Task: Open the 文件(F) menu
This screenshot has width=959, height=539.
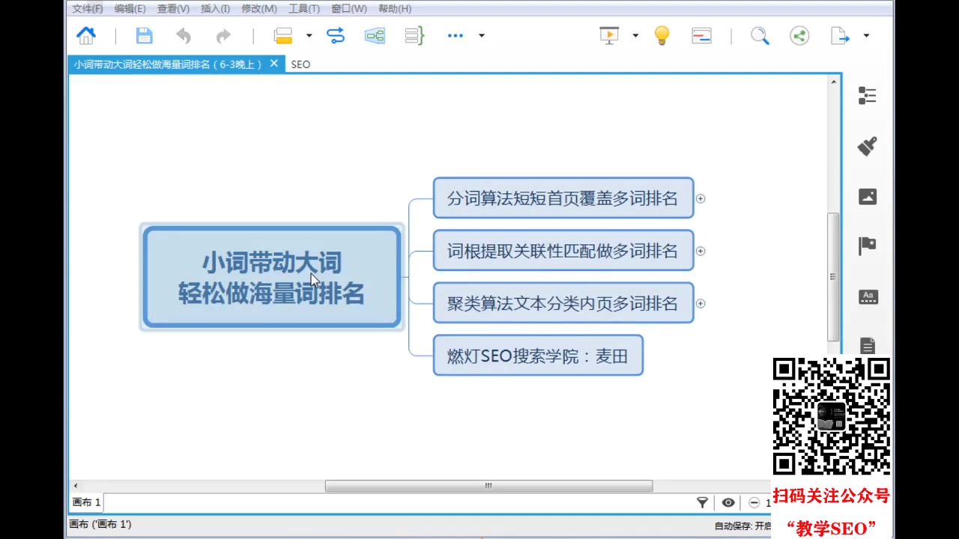Action: point(88,9)
